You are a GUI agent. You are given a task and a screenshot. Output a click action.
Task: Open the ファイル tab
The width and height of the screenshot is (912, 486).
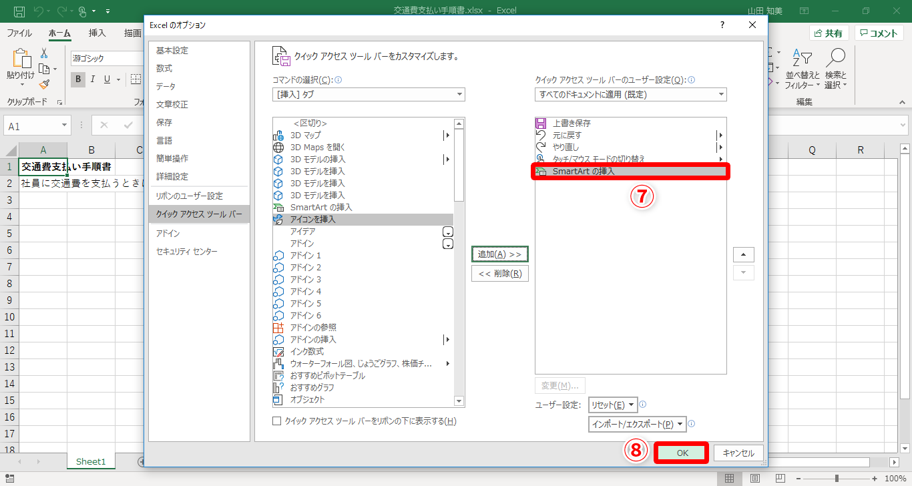click(19, 33)
